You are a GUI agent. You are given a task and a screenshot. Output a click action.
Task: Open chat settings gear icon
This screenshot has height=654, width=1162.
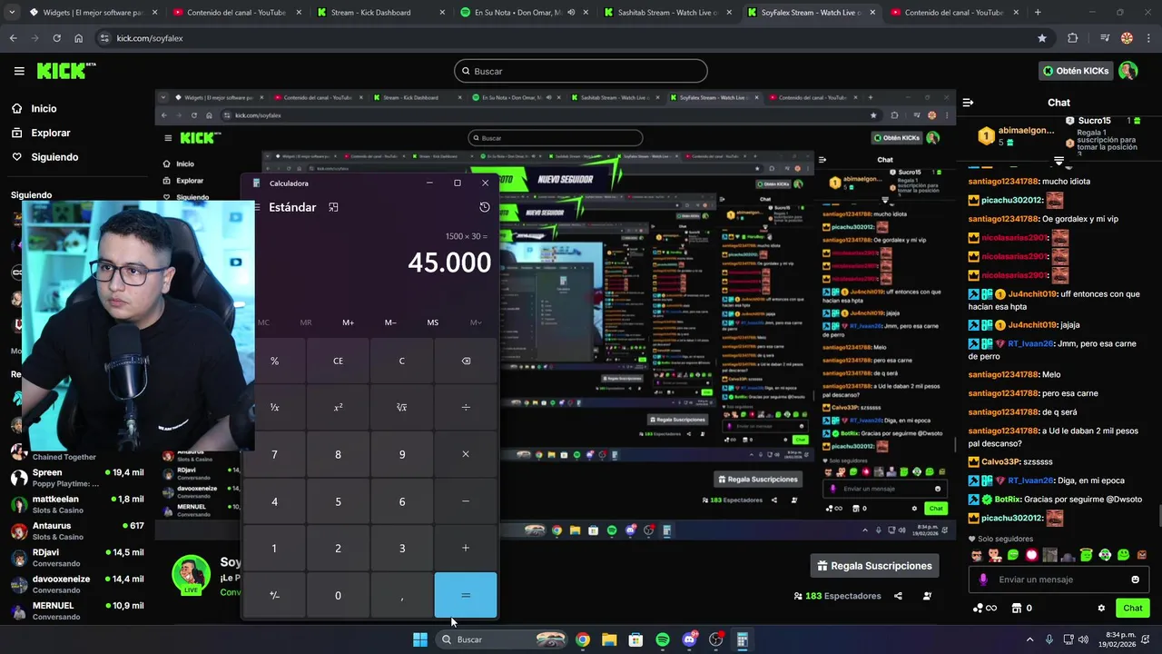point(1101,609)
